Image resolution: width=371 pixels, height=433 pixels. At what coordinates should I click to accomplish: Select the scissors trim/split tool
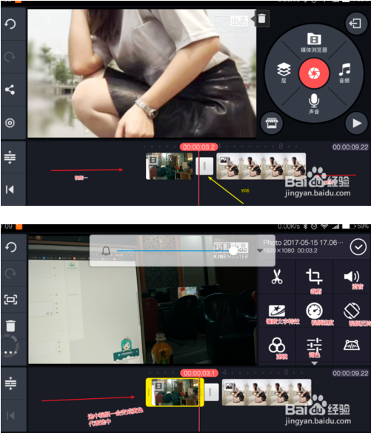[277, 276]
